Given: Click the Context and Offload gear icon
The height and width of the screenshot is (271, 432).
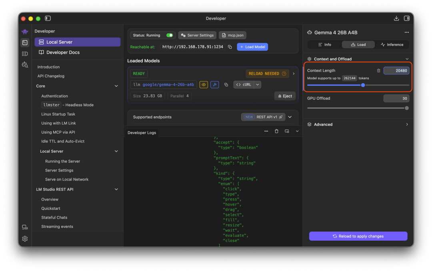Looking at the screenshot, I should tap(309, 59).
